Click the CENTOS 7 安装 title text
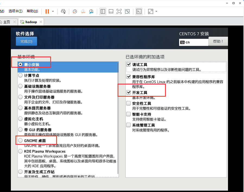This screenshot has width=244, height=192. click(x=194, y=34)
